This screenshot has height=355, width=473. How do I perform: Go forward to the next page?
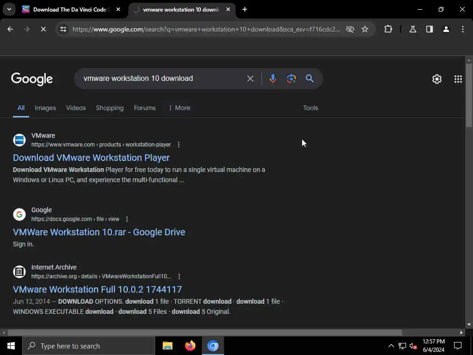(26, 29)
